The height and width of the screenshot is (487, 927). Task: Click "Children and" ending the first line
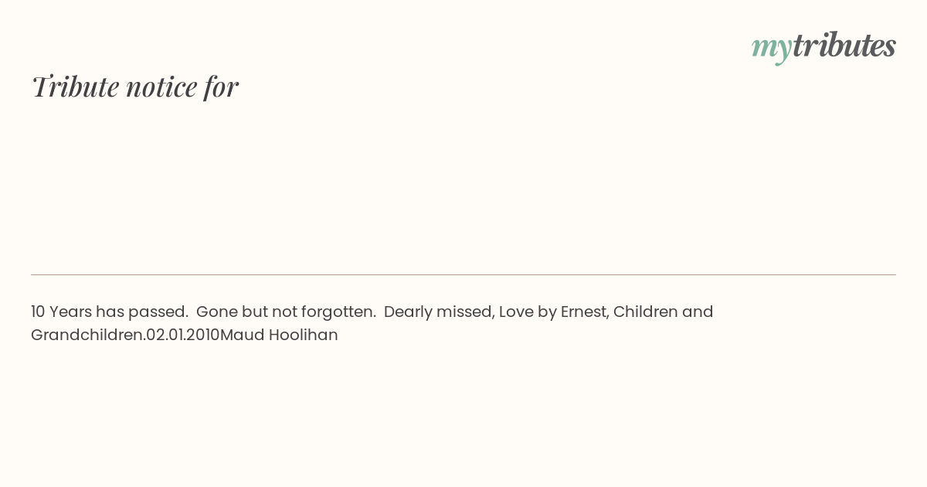[664, 312]
